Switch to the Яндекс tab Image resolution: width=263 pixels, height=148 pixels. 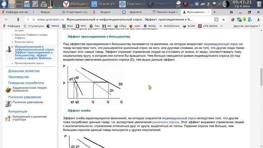pos(105,12)
